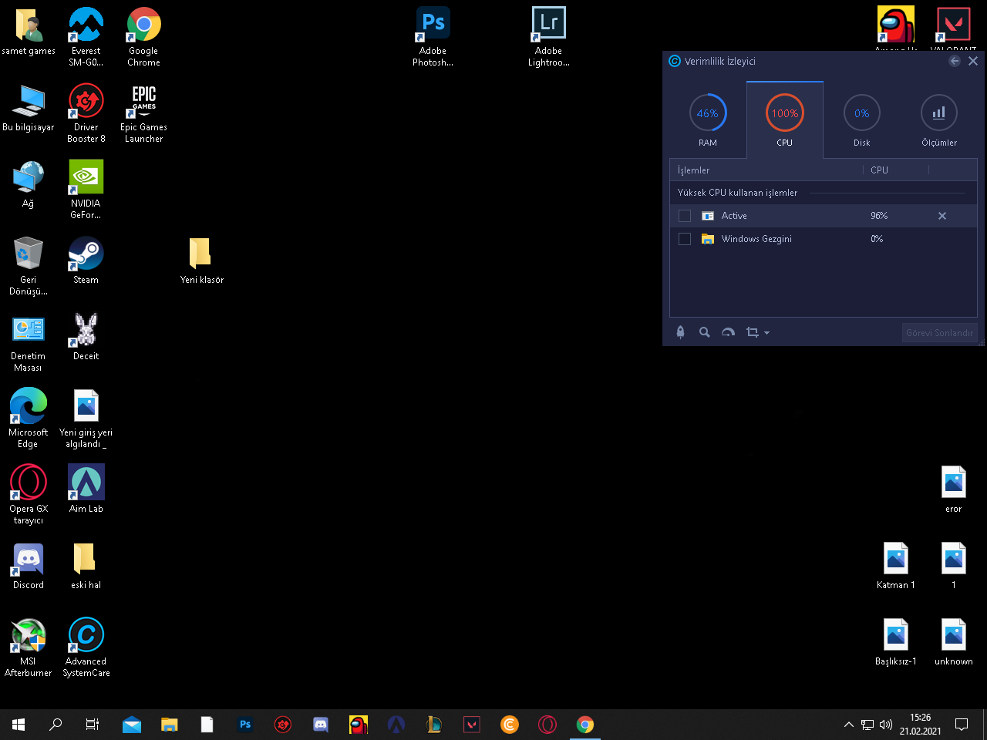The height and width of the screenshot is (740, 987).
Task: Click the back arrow in Verimlilik İzleyici
Action: [955, 61]
